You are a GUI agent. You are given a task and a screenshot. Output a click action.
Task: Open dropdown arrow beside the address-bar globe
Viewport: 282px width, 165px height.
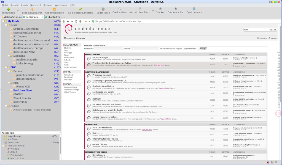click(89, 21)
